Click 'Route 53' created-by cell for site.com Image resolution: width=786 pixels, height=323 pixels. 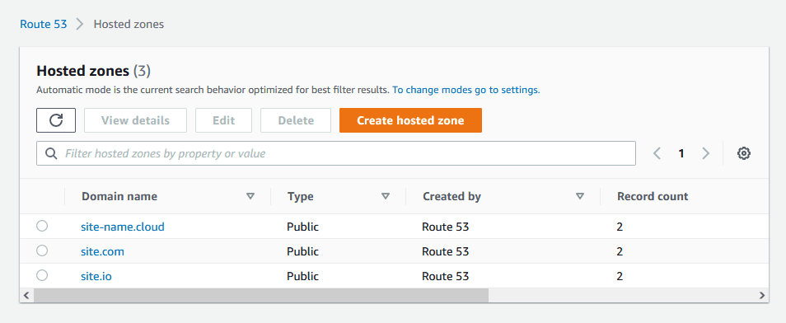(x=446, y=252)
